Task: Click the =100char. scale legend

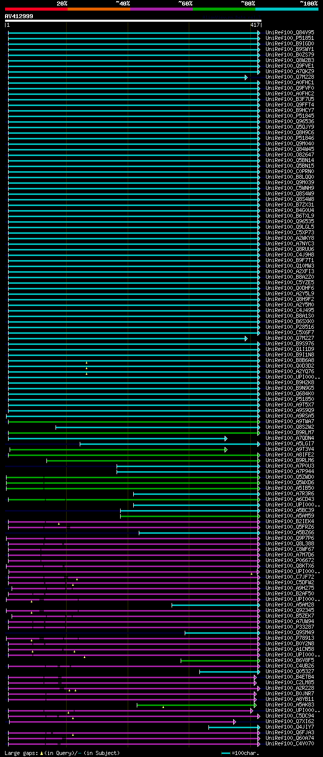Action: pos(240,753)
